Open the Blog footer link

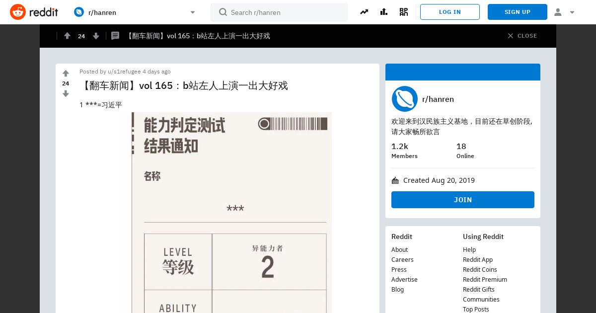click(x=397, y=290)
